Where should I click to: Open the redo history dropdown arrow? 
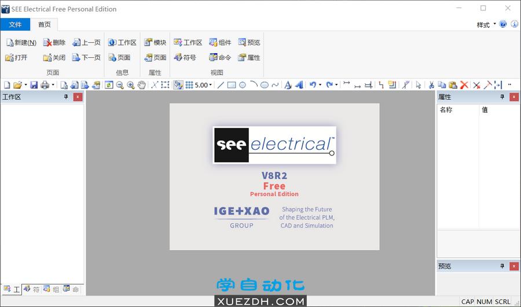[336, 85]
